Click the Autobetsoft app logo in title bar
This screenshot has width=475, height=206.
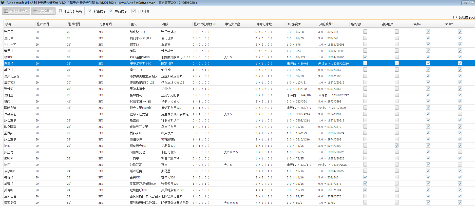point(3,3)
